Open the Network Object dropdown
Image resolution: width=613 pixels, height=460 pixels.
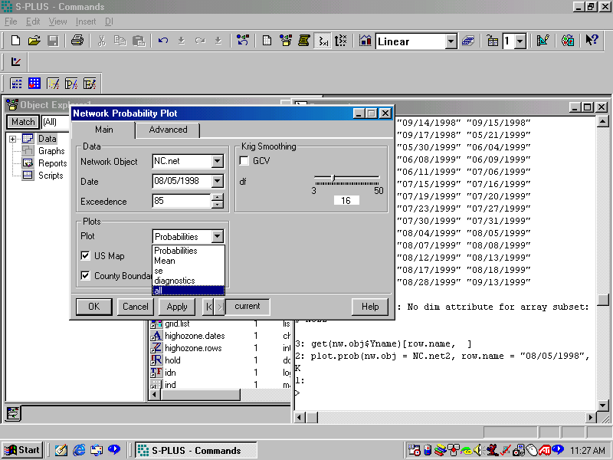tap(217, 162)
